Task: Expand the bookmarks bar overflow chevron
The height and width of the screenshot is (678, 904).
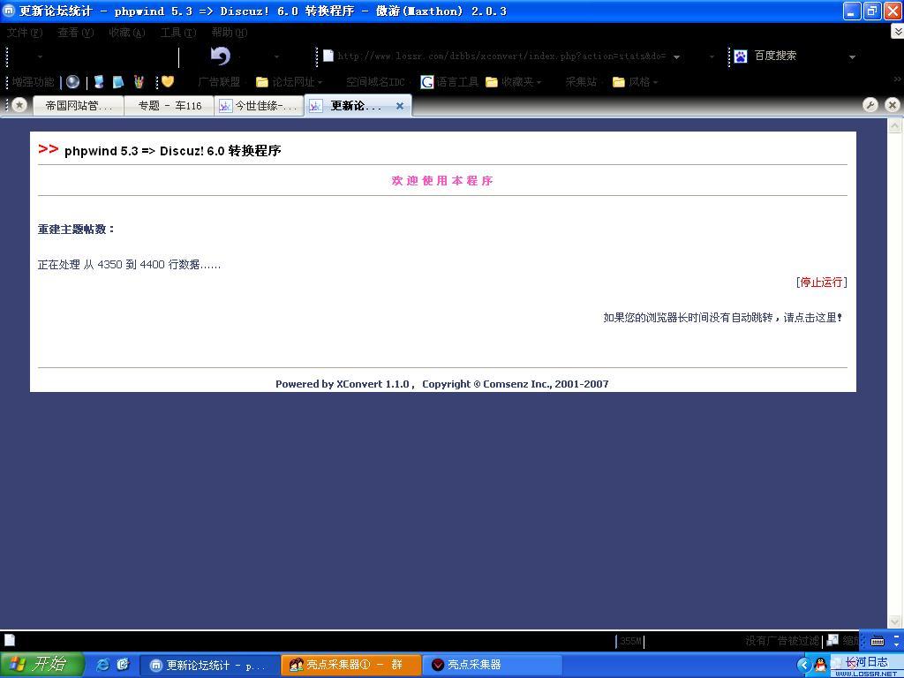Action: tap(897, 79)
